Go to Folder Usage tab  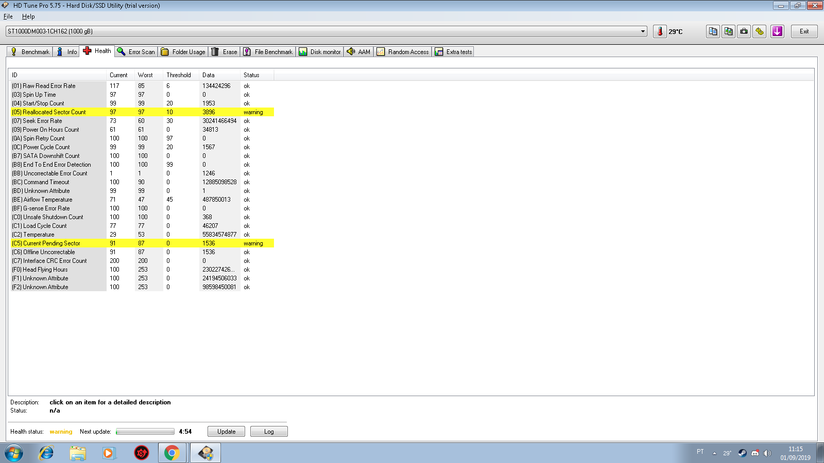pos(183,51)
